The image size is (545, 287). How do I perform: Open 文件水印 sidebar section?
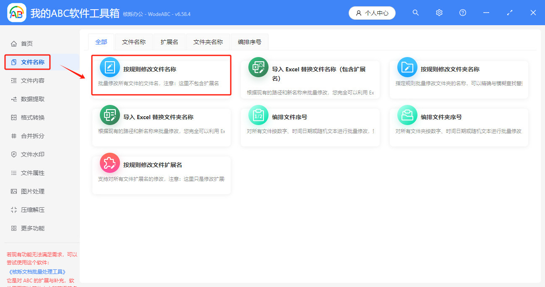coord(33,154)
